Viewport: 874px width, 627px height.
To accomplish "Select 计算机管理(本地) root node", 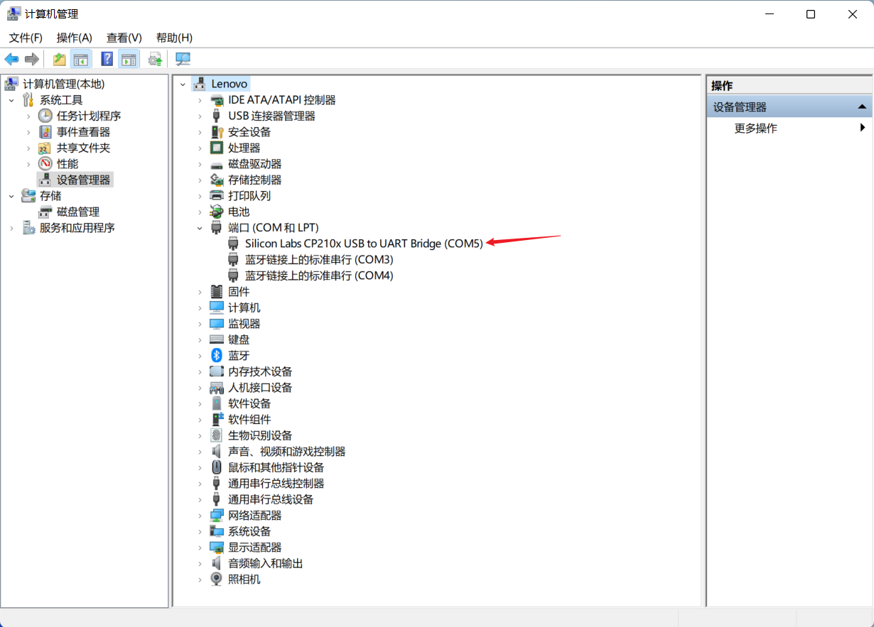I will pos(63,84).
